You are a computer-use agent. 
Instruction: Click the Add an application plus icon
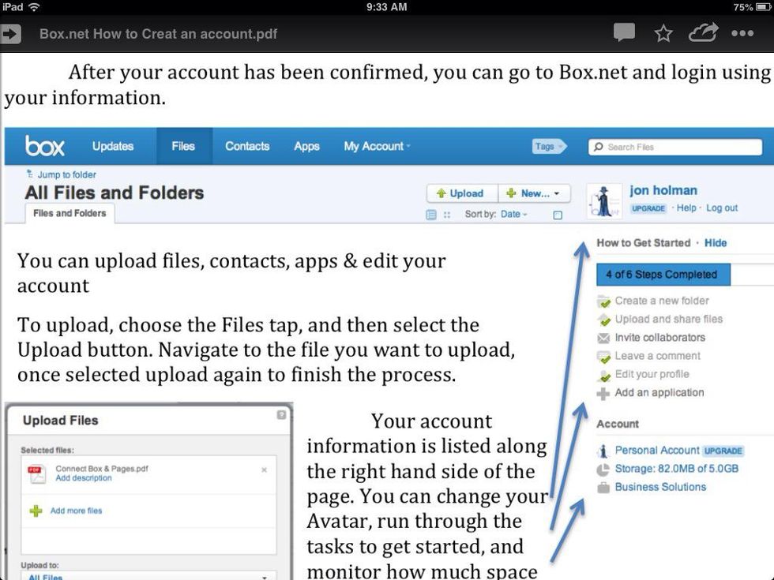click(603, 393)
